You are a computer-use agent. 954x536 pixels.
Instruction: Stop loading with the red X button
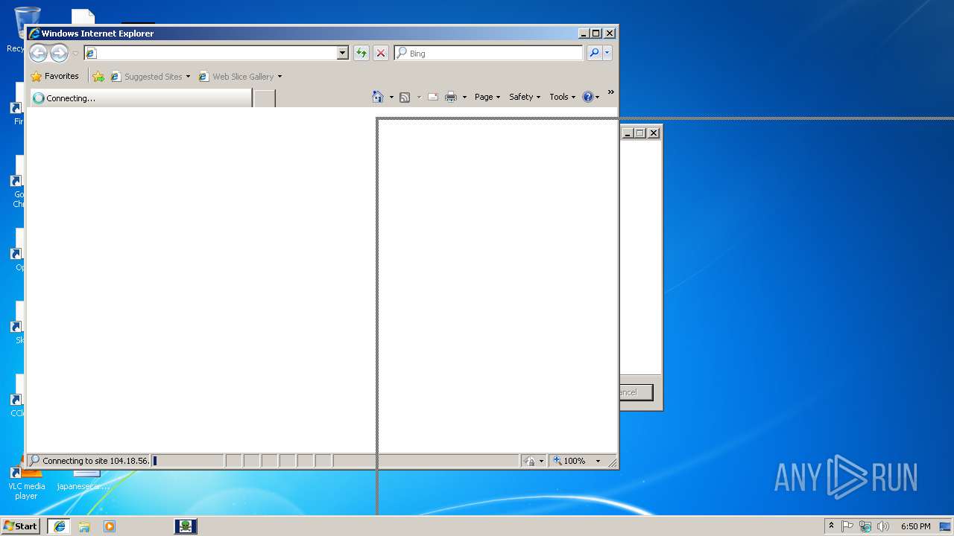point(381,53)
